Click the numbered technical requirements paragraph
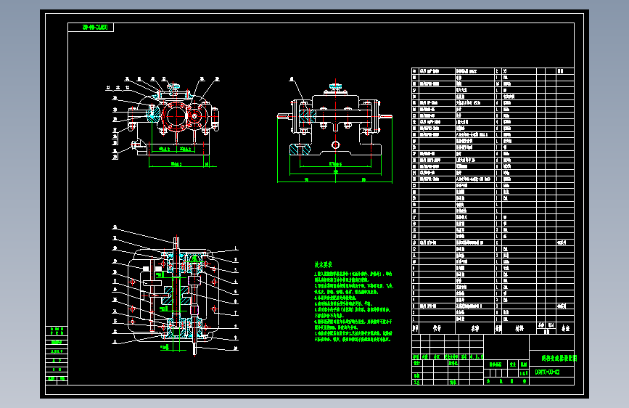The height and width of the screenshot is (408, 629). point(353,307)
